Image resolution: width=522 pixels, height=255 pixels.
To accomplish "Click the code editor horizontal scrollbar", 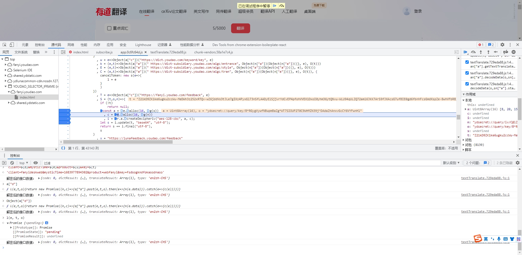I will tap(118, 142).
